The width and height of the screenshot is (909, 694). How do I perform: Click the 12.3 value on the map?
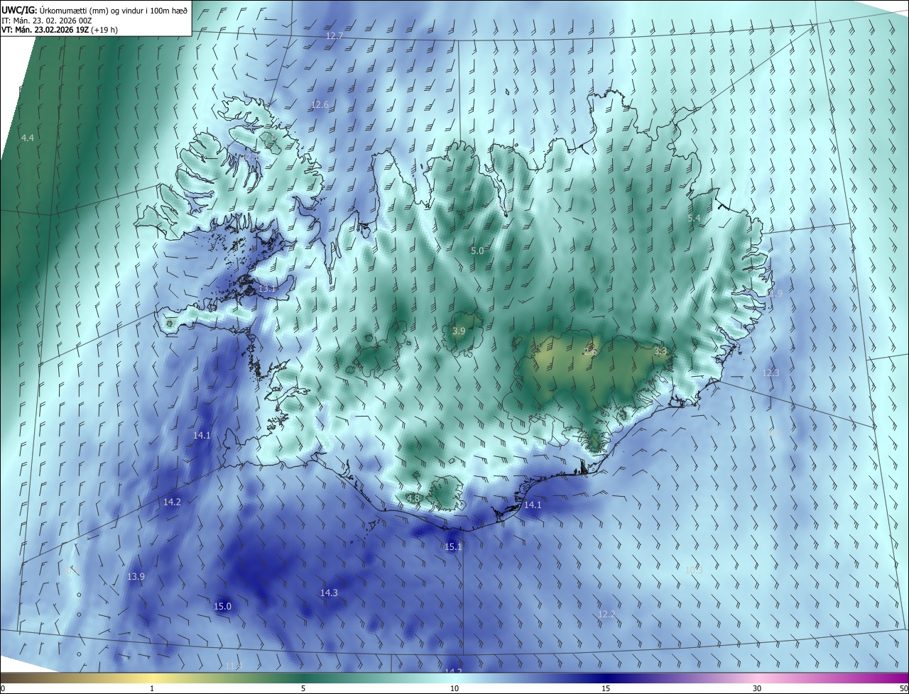coord(771,373)
